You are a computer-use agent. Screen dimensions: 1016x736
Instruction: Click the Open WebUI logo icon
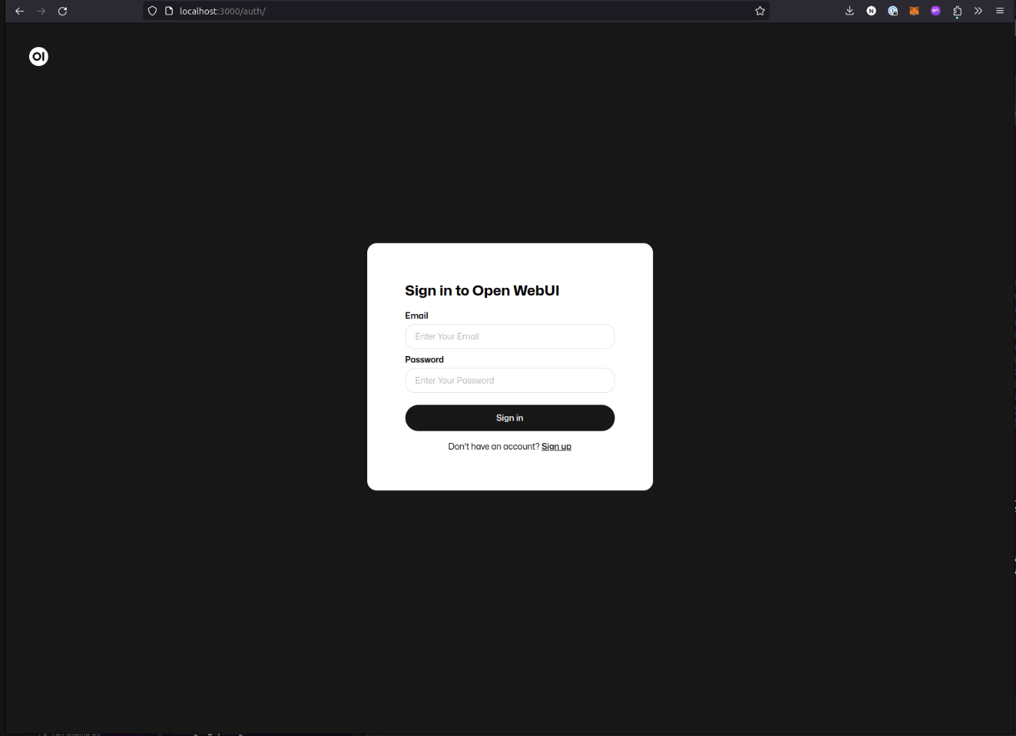pos(38,57)
